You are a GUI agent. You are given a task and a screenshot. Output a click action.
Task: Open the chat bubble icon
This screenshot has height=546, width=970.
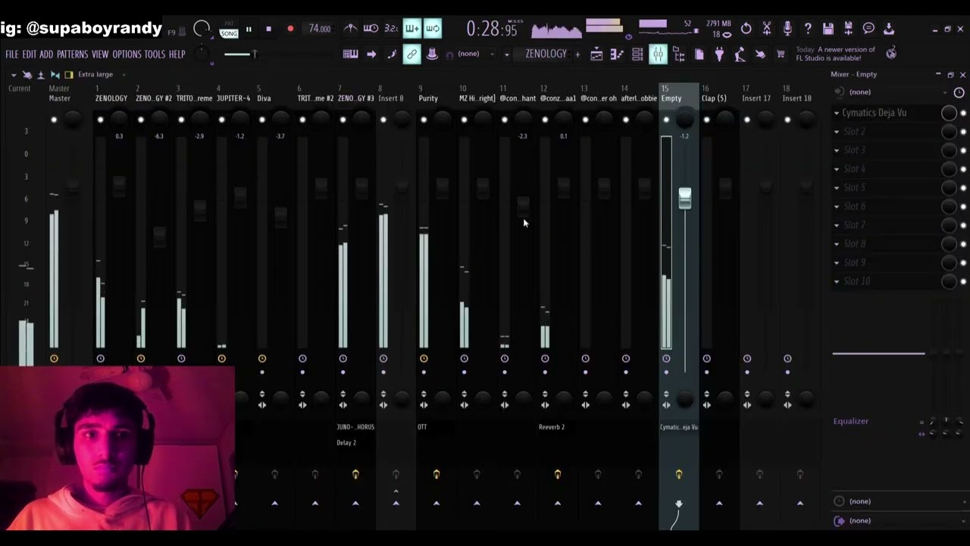pyautogui.click(x=869, y=29)
